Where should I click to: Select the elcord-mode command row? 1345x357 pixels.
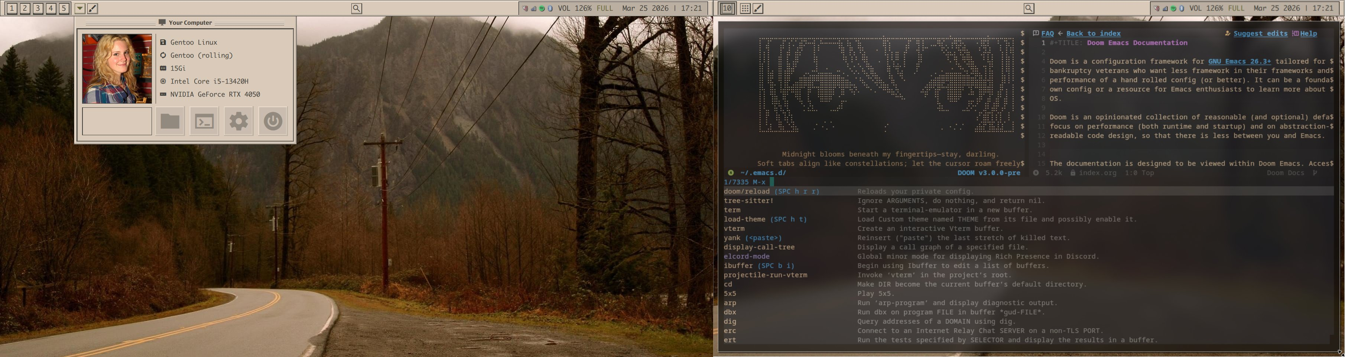pos(1029,257)
